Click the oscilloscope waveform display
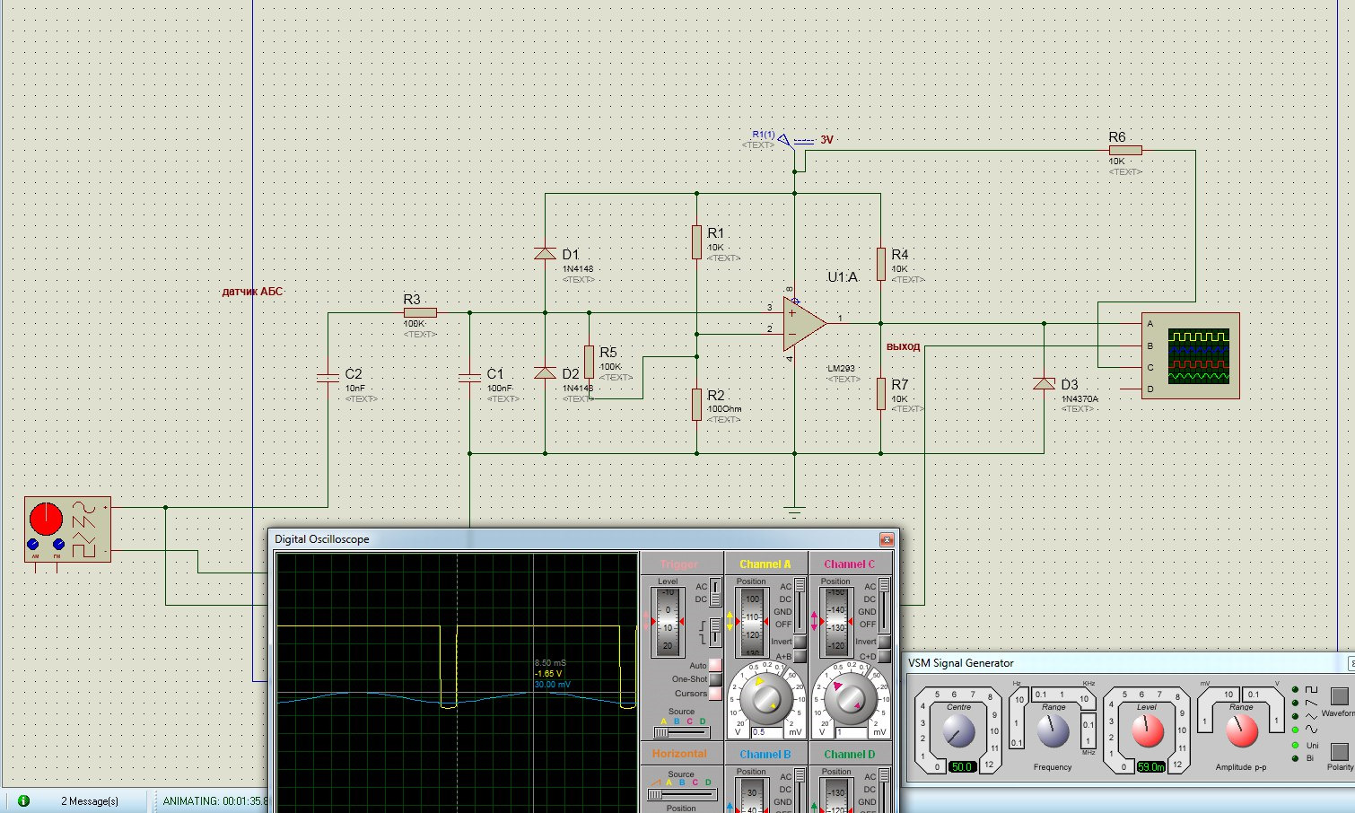Viewport: 1355px width, 813px height. 457,683
